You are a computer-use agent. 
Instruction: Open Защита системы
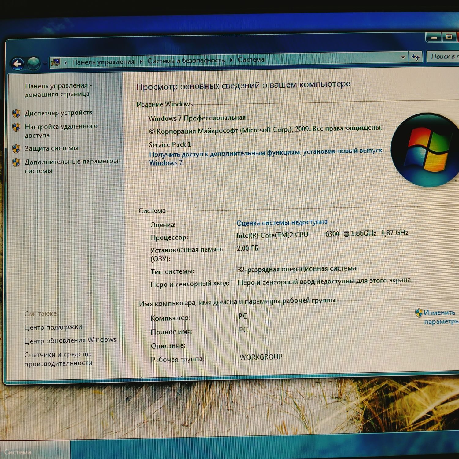coord(52,148)
